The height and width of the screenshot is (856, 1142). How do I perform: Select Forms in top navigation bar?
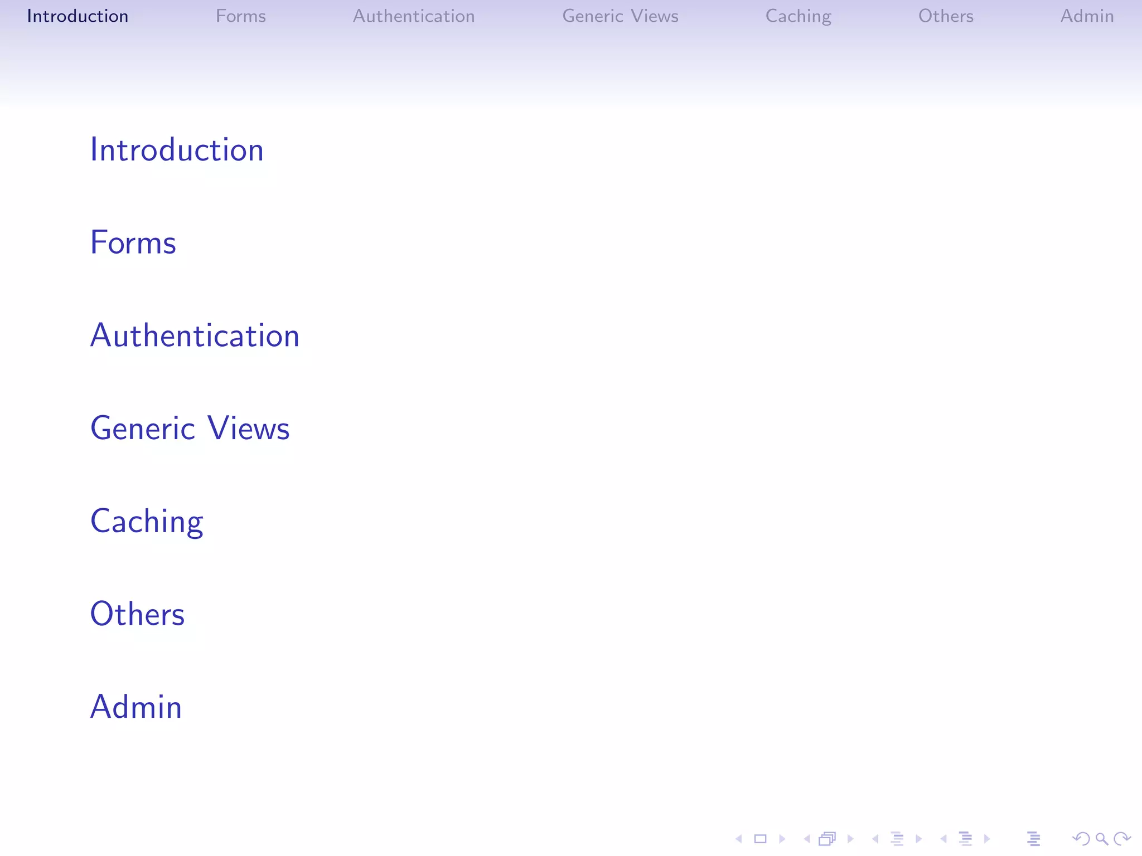pos(241,16)
